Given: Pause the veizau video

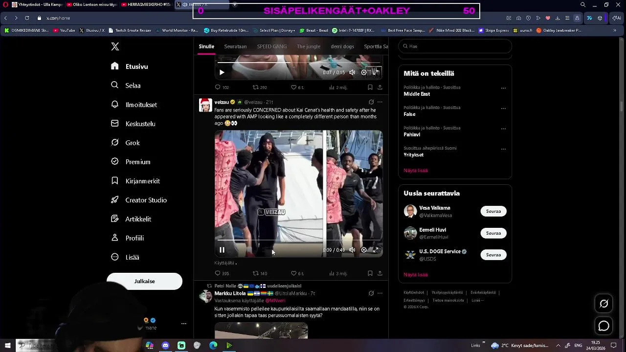Looking at the screenshot, I should click(x=222, y=250).
